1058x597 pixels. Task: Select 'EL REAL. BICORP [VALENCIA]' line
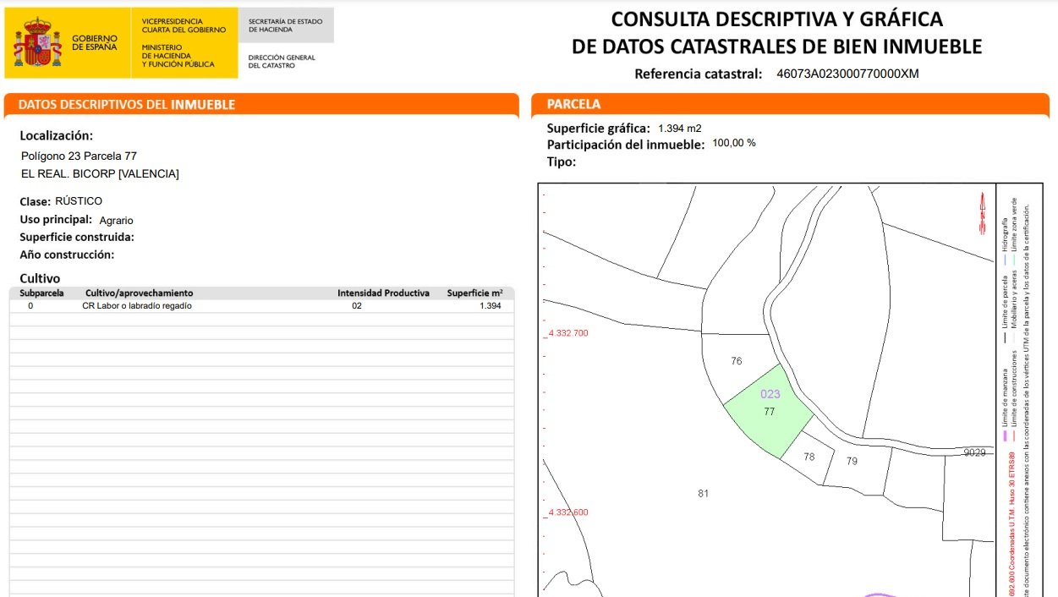click(100, 174)
